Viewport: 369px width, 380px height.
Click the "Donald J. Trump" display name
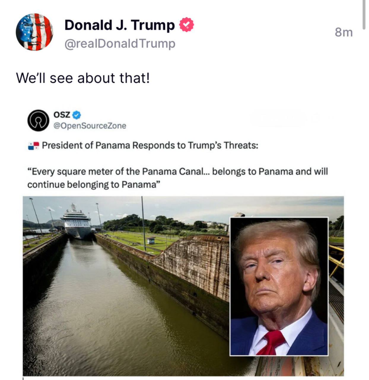[120, 25]
